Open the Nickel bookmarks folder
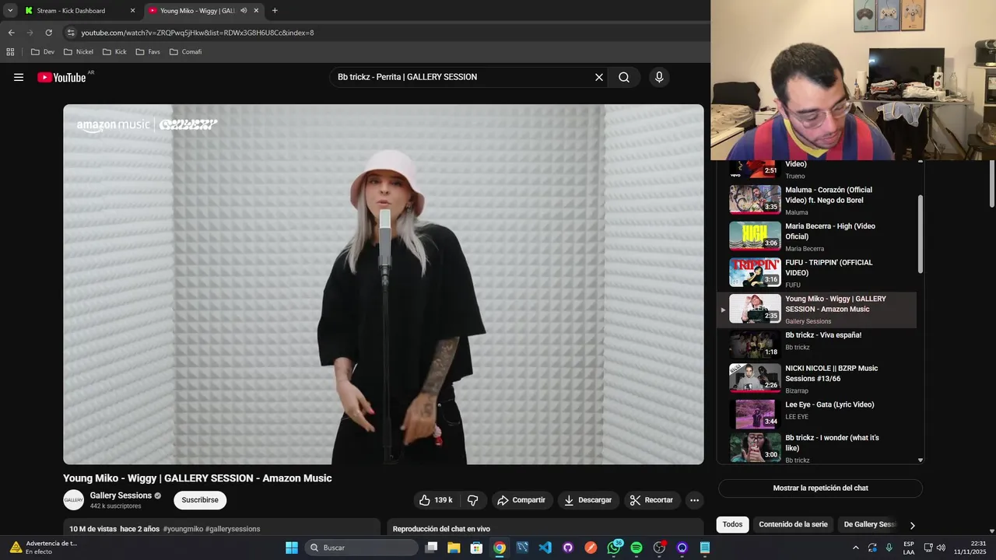This screenshot has height=560, width=996. [x=78, y=52]
